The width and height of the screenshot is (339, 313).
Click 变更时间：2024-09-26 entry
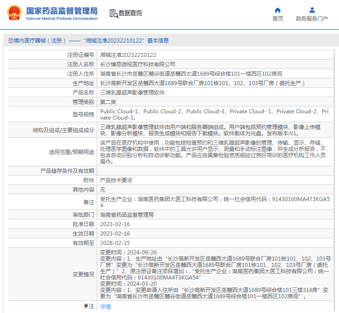point(129,252)
